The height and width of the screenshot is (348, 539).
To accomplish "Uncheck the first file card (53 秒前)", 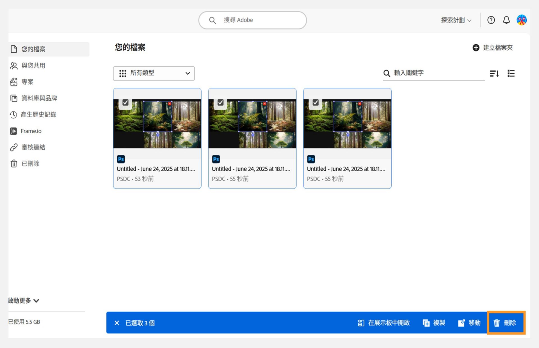I will click(x=125, y=102).
